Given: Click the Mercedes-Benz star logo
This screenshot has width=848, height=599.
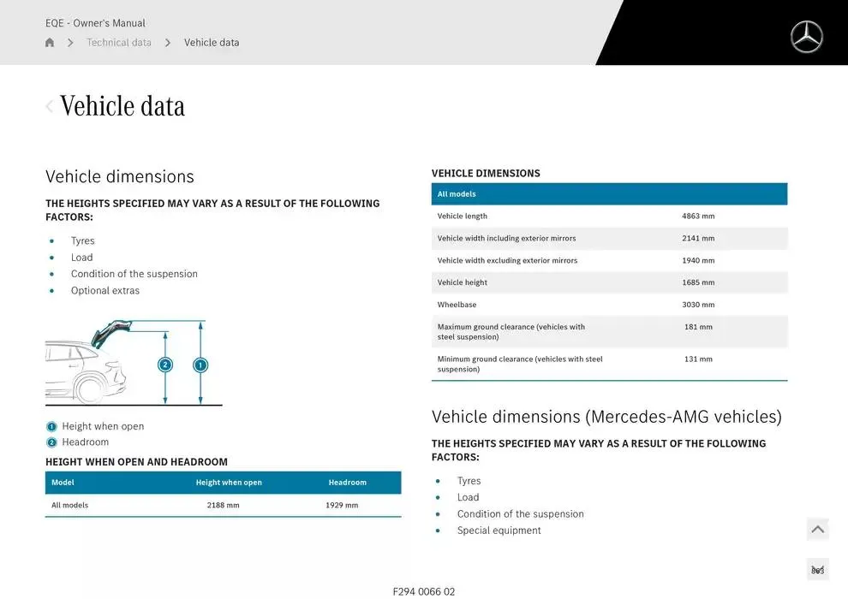Looking at the screenshot, I should 806,37.
